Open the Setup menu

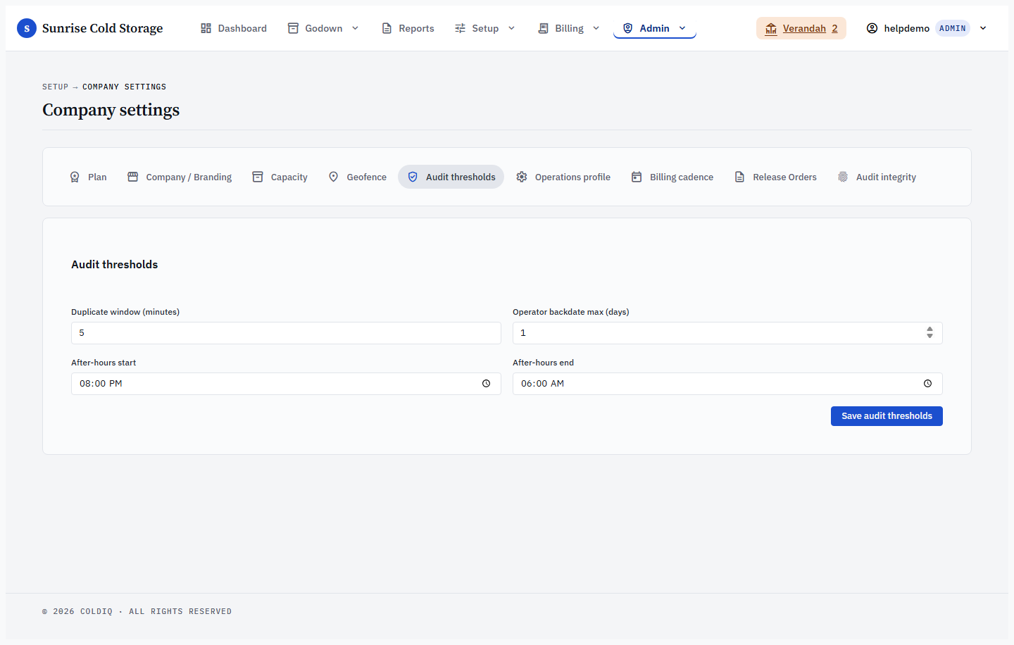click(485, 28)
